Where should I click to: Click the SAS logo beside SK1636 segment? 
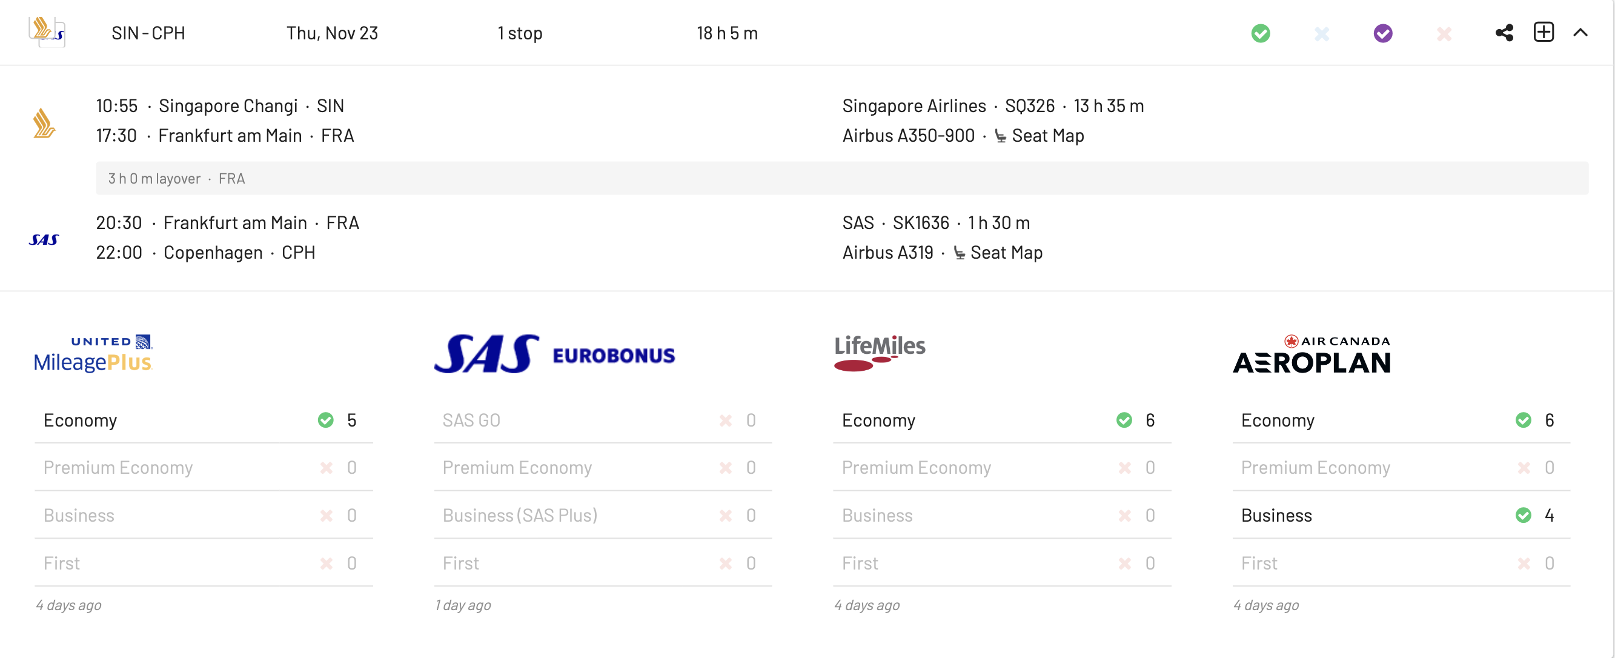pyautogui.click(x=44, y=239)
